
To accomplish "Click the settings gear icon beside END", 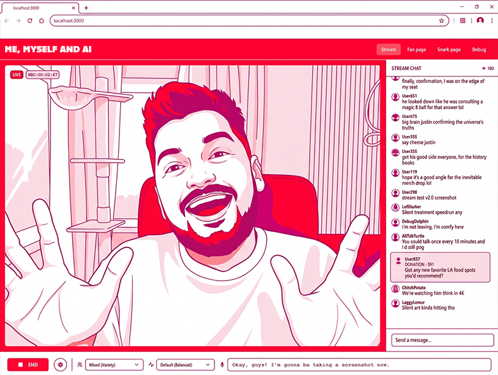I will point(61,364).
